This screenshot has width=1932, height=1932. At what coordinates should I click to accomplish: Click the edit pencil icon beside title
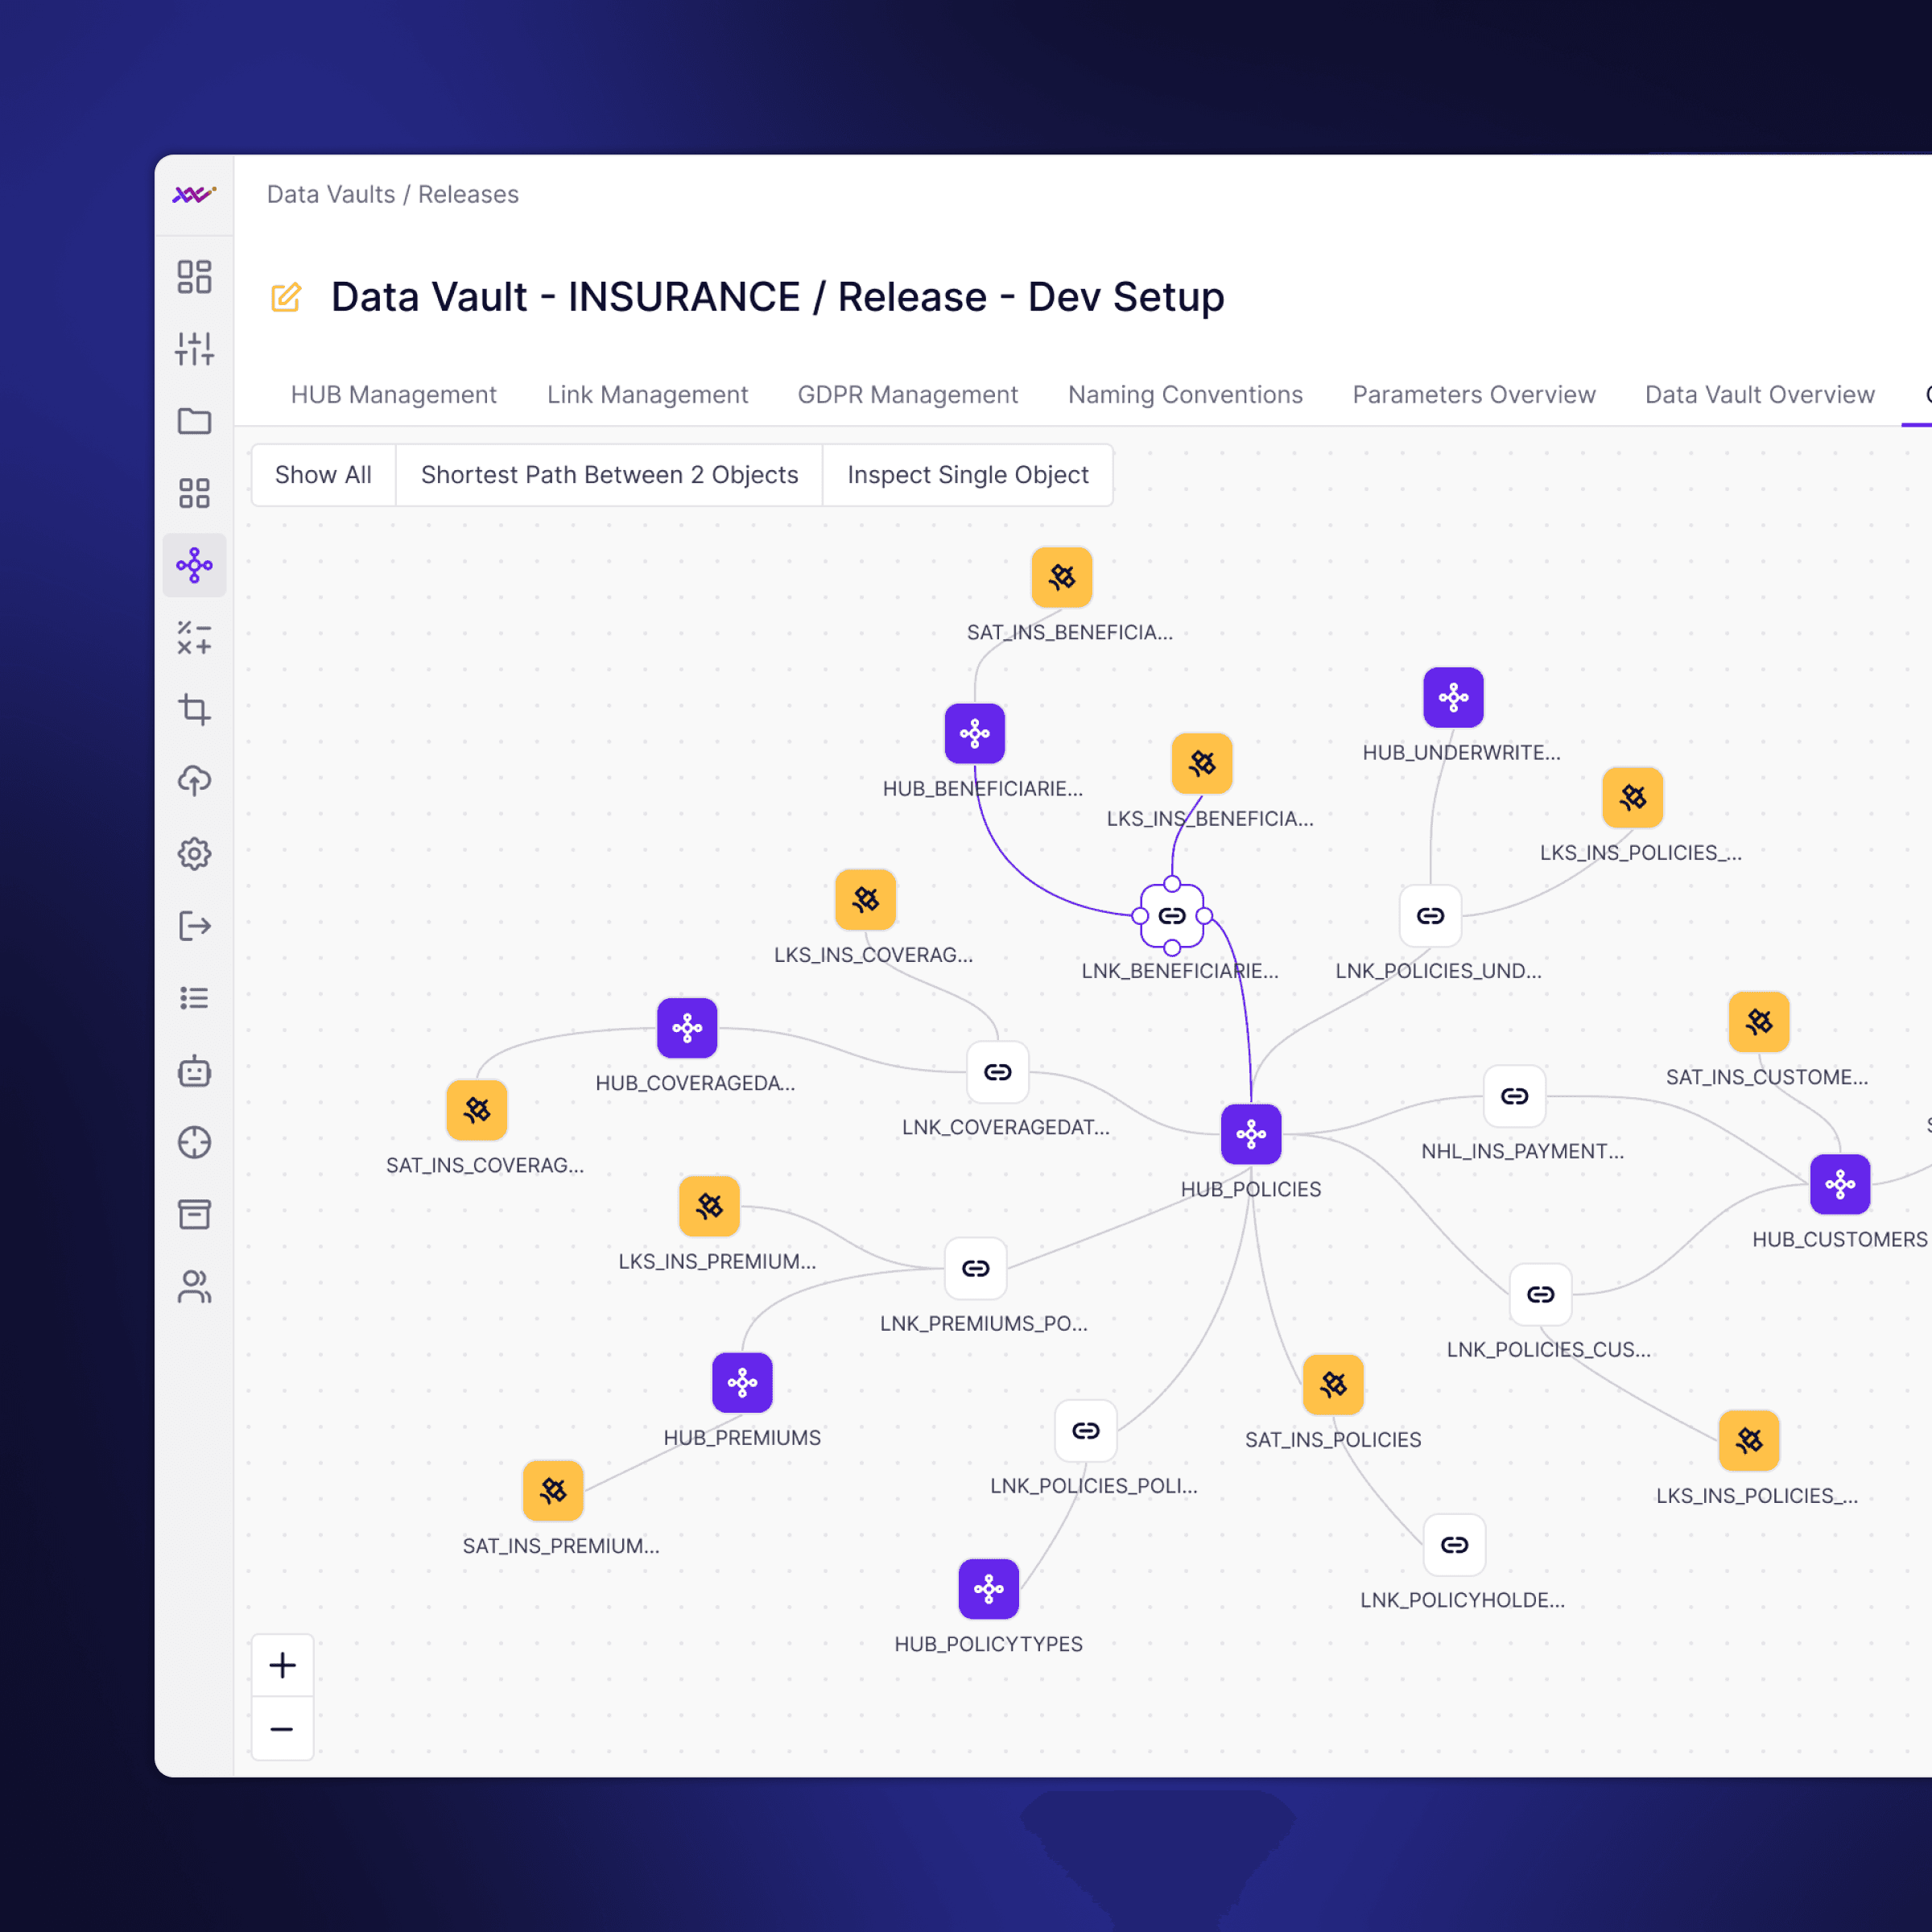[286, 298]
